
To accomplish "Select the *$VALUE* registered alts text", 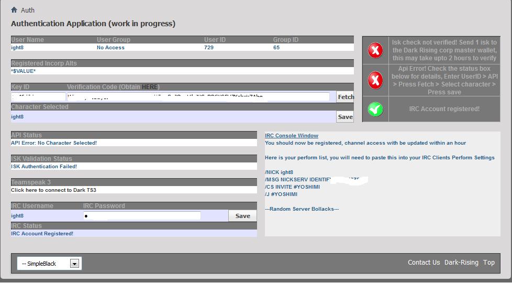I will pyautogui.click(x=23, y=71).
